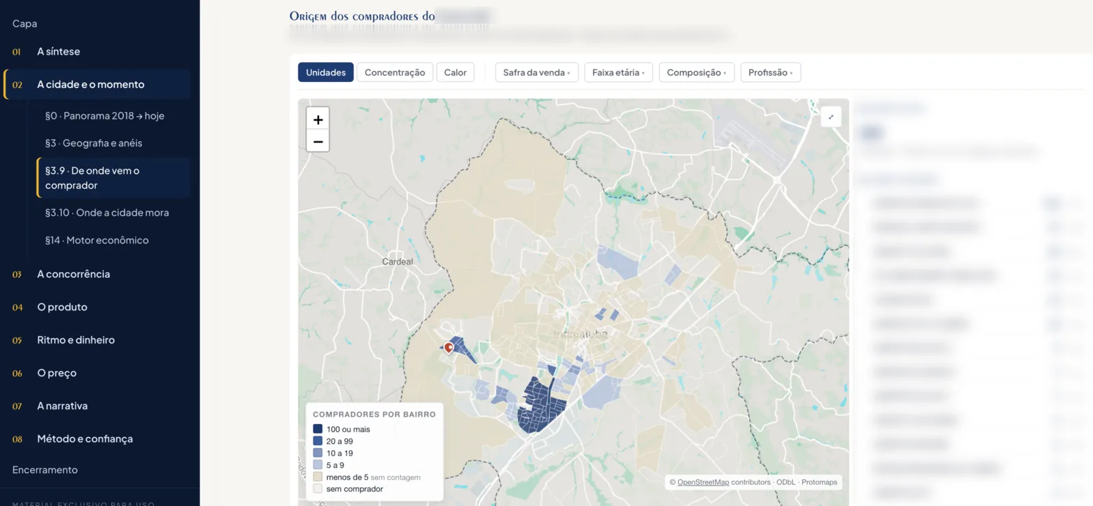Click the '100 ou mais' legend swatch

[318, 430]
